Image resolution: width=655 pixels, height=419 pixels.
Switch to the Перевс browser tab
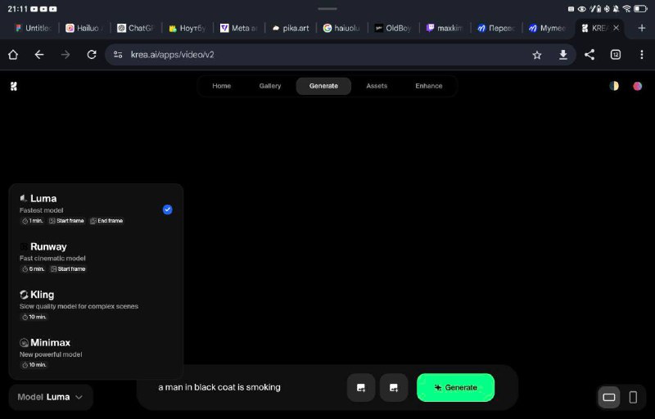(496, 28)
